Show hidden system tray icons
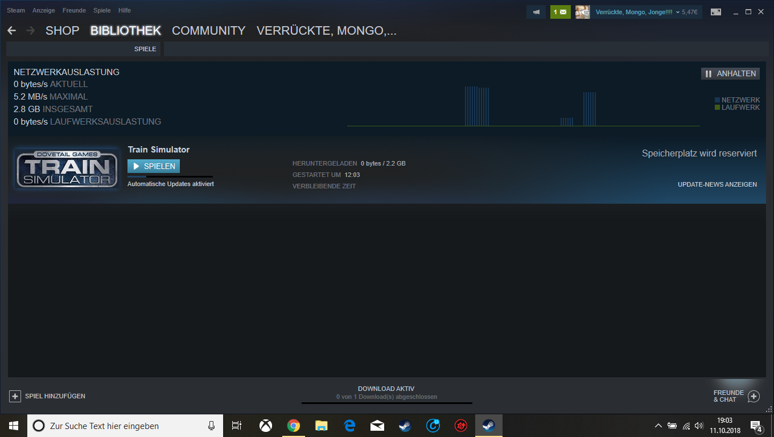The image size is (774, 437). 658,426
